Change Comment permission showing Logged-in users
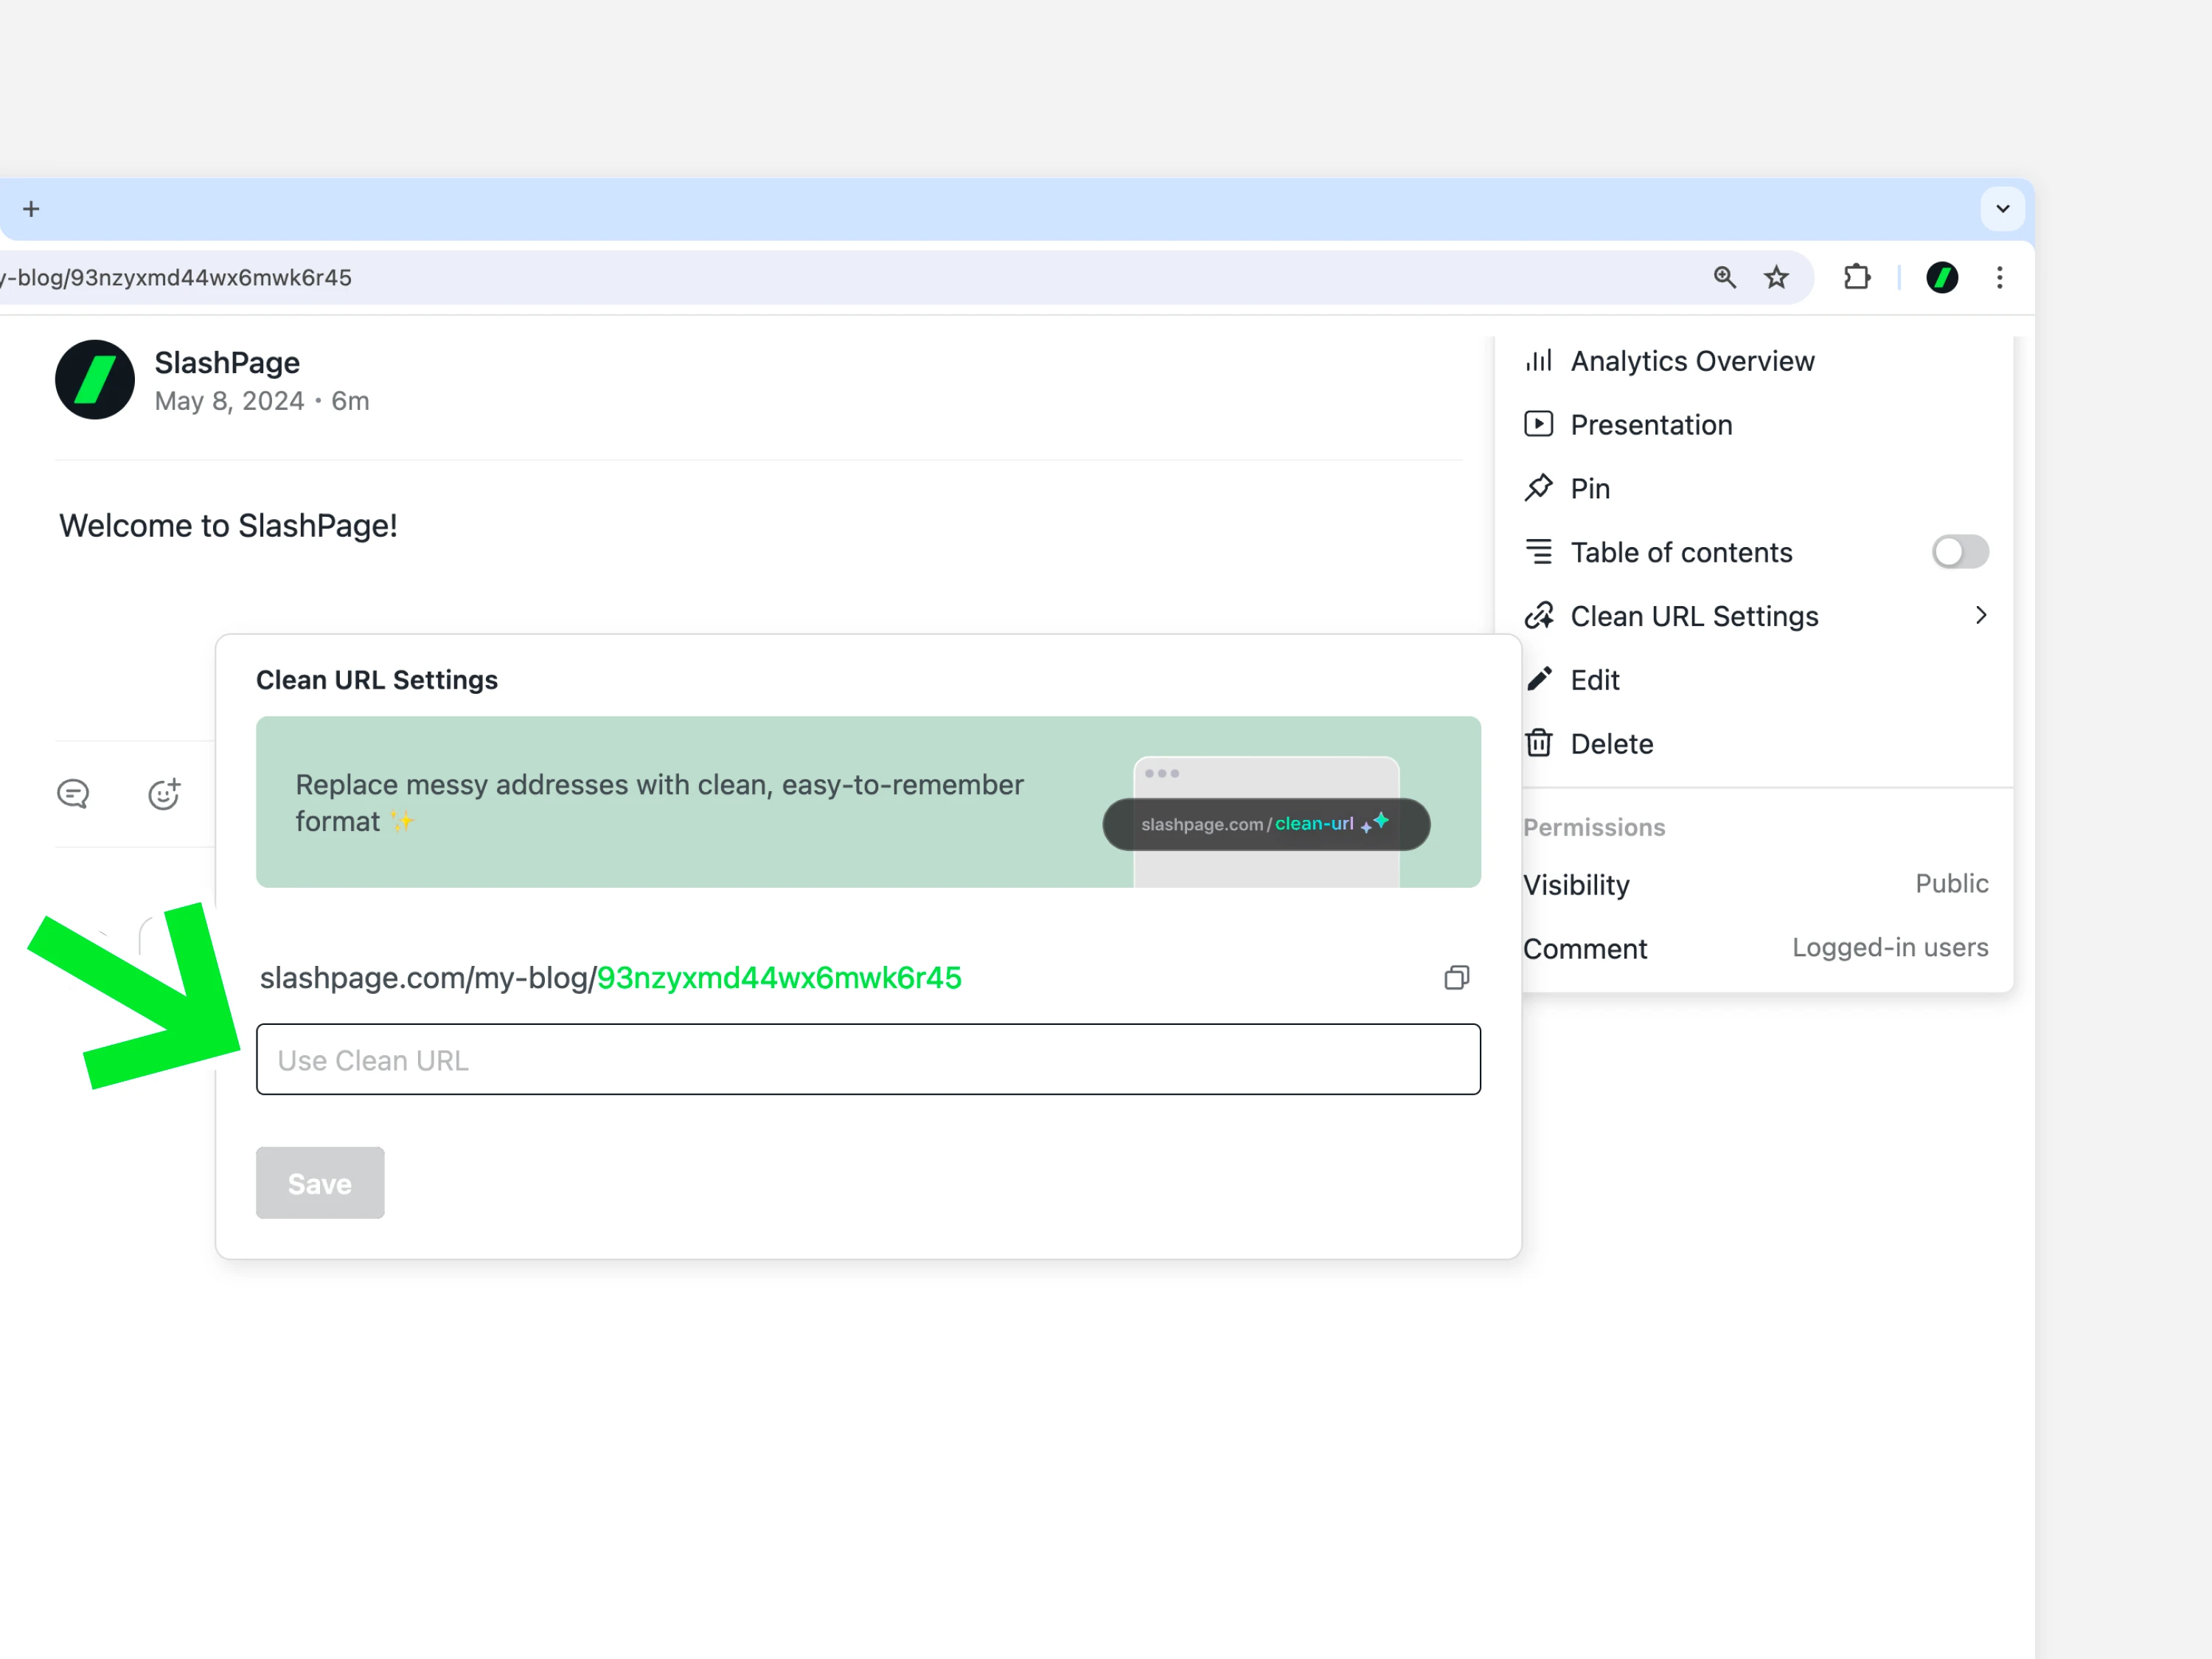This screenshot has width=2212, height=1659. (x=1756, y=948)
